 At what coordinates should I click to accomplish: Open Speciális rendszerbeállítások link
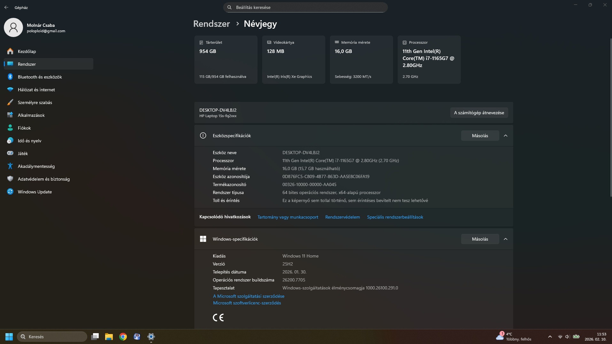(395, 217)
